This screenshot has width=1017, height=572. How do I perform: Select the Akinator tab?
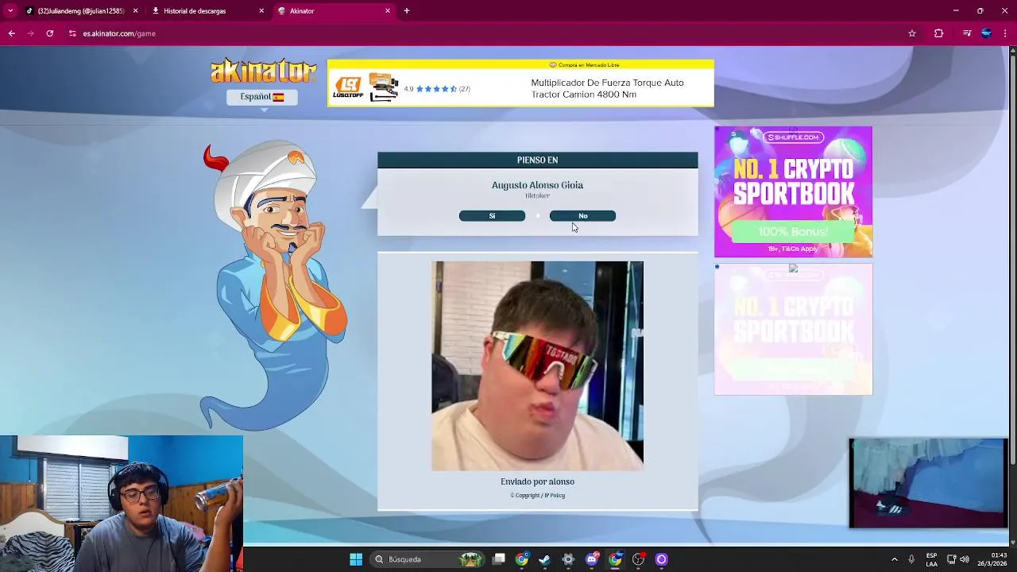pos(334,11)
